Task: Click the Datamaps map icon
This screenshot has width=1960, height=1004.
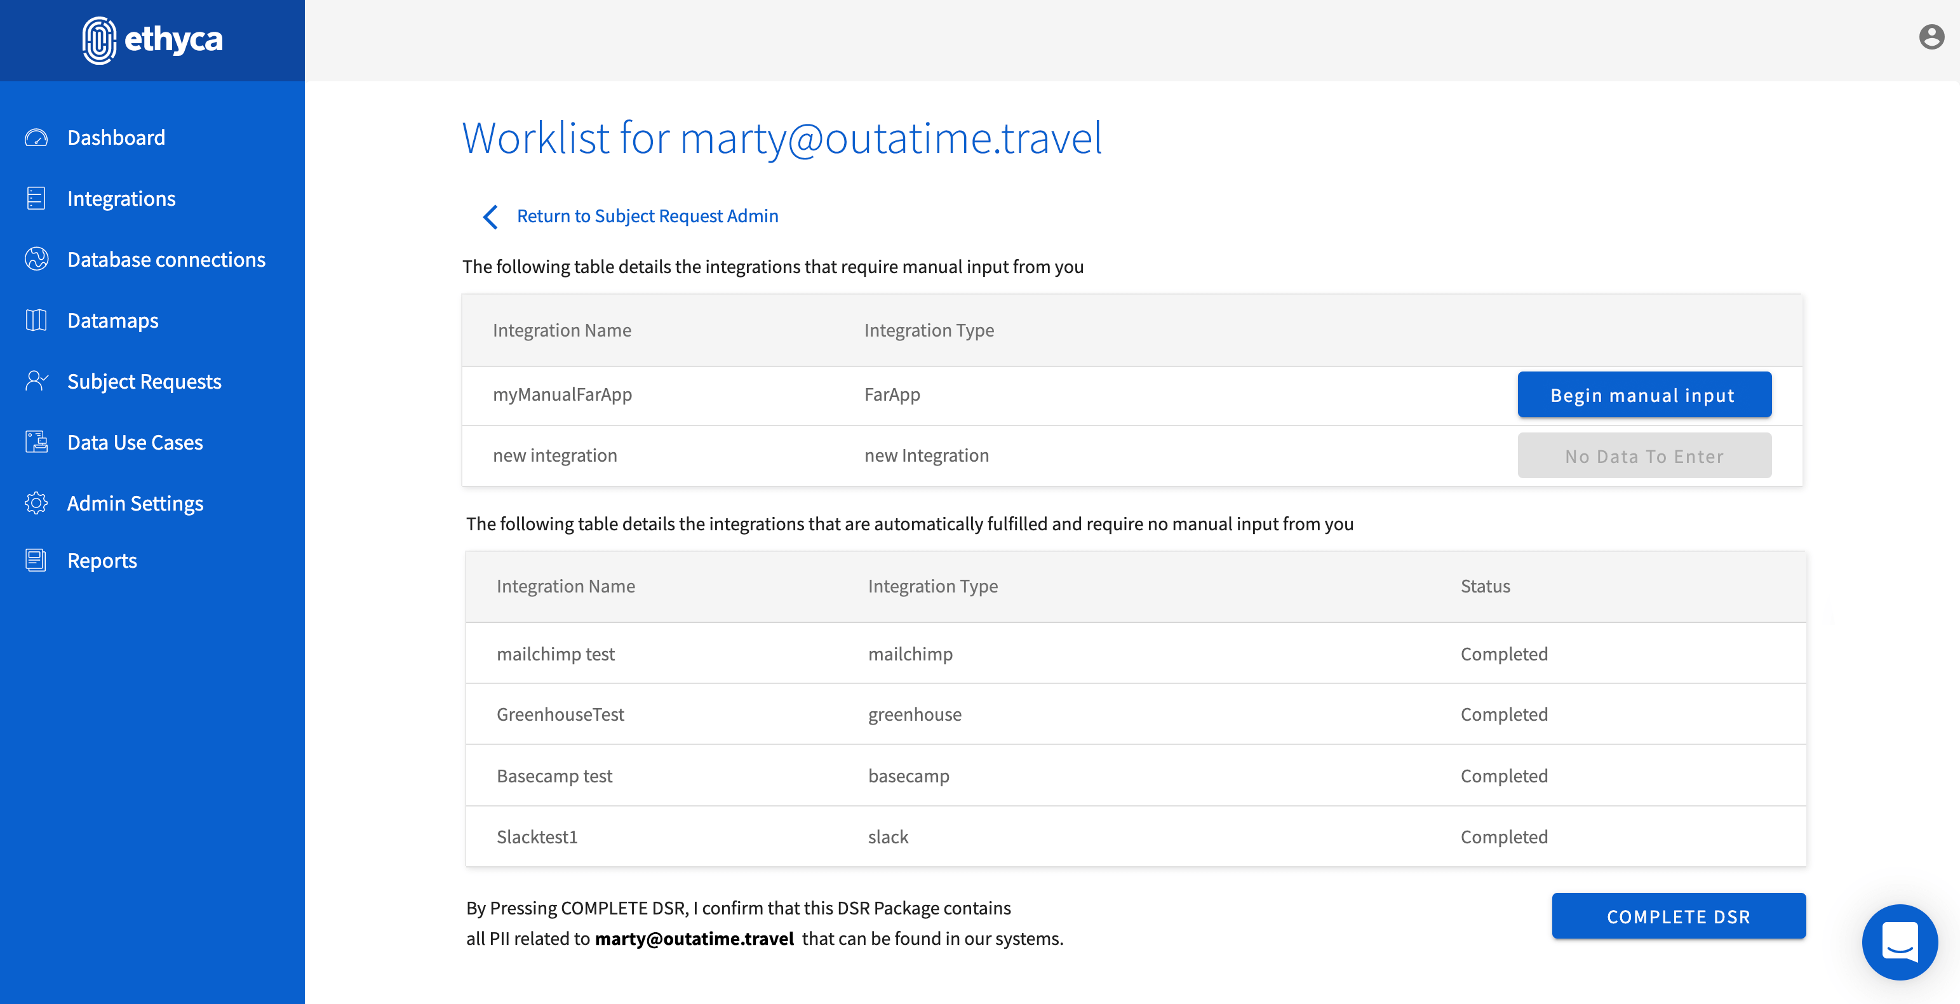Action: 36,320
